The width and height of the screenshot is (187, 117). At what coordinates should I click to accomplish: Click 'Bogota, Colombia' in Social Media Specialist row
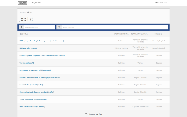point(140,85)
